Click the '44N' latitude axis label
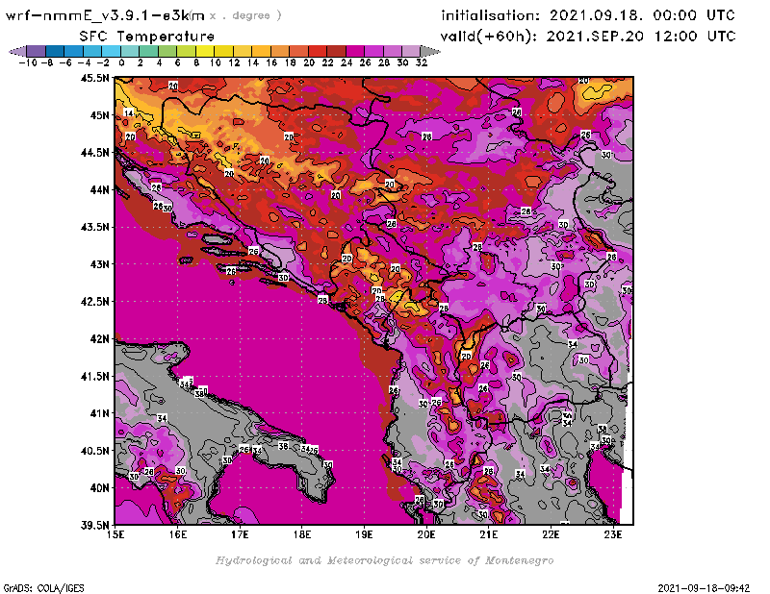 pyautogui.click(x=99, y=189)
